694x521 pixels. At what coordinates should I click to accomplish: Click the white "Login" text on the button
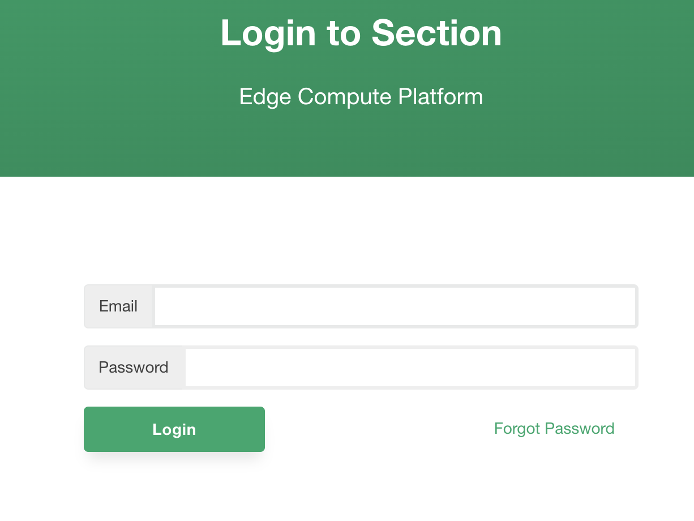point(174,429)
